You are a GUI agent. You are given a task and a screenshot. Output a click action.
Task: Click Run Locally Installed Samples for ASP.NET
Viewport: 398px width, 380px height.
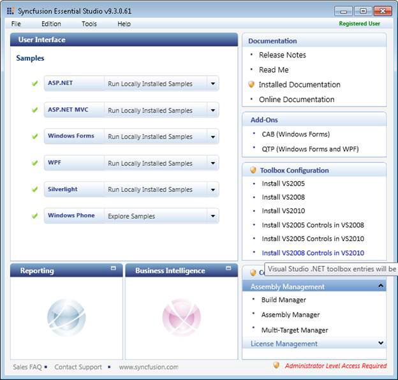point(150,84)
